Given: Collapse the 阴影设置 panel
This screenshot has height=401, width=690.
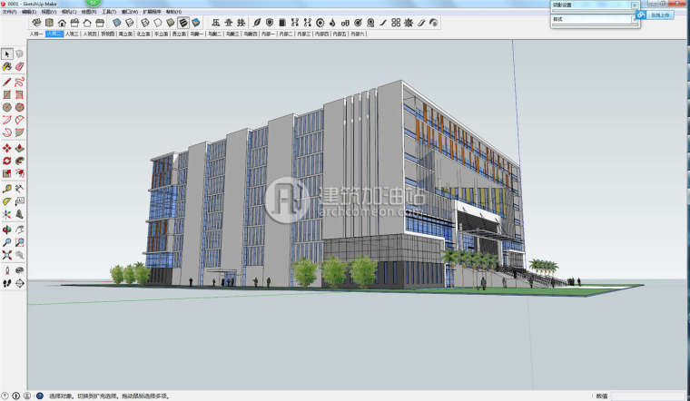Looking at the screenshot, I should click(x=635, y=5).
